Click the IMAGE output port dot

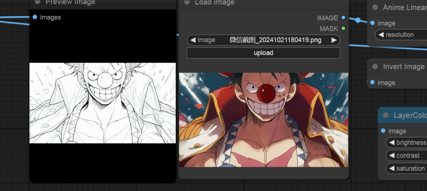point(343,18)
